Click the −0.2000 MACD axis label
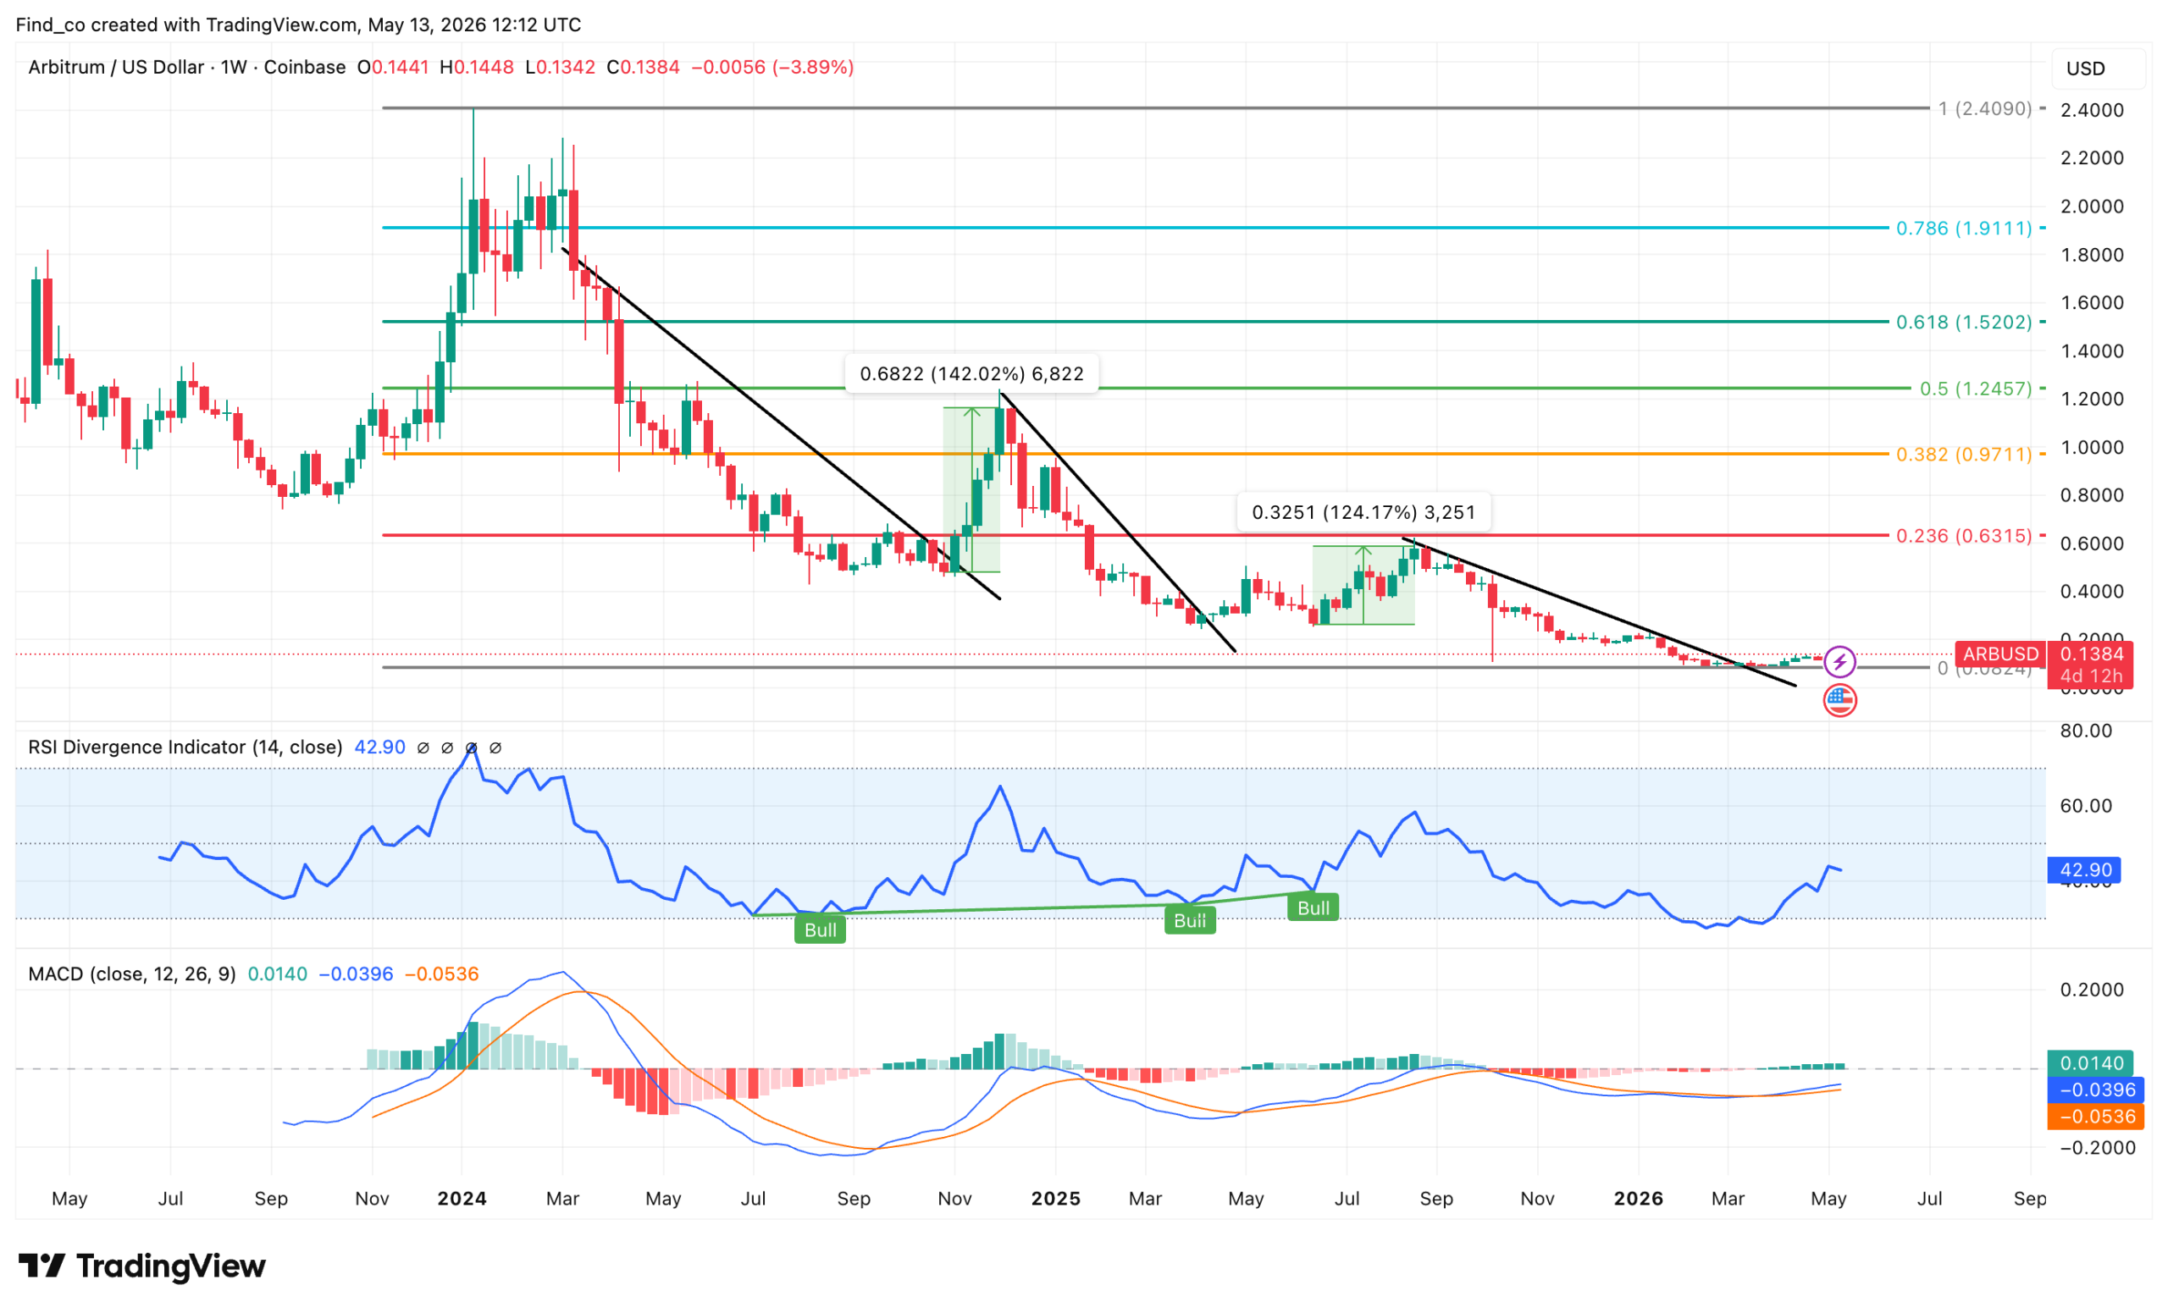 2098,1148
